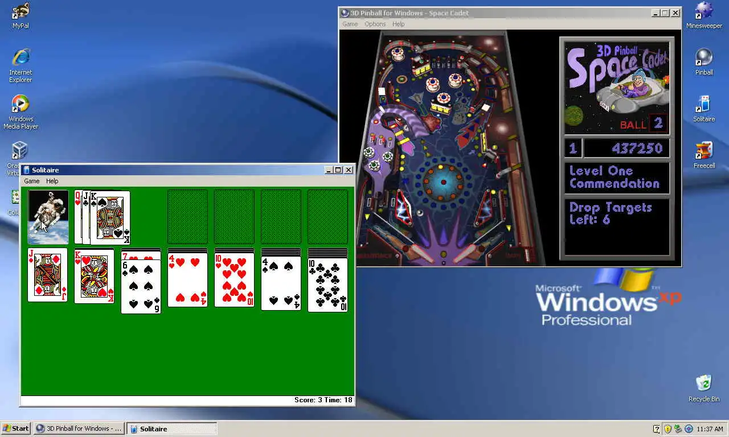Image resolution: width=729 pixels, height=437 pixels.
Task: Open the Game menu in Pinball
Action: [350, 24]
